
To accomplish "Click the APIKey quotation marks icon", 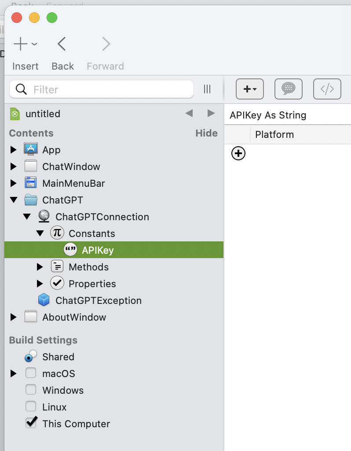I will tap(70, 249).
